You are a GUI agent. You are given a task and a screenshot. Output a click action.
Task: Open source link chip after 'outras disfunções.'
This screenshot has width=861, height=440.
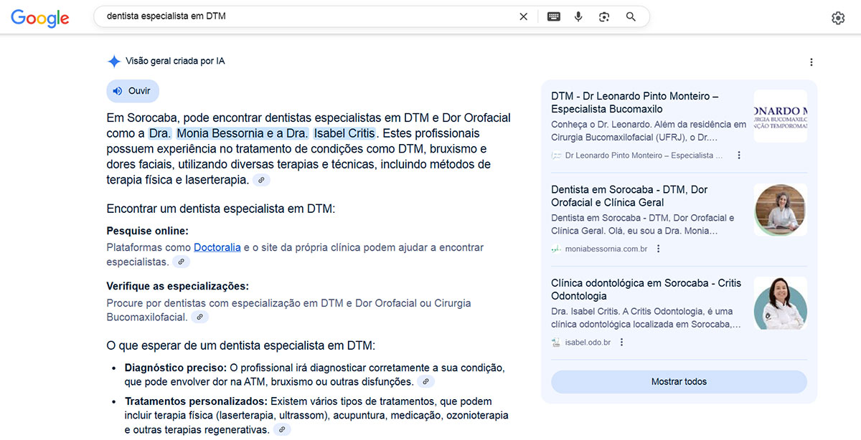click(x=426, y=382)
